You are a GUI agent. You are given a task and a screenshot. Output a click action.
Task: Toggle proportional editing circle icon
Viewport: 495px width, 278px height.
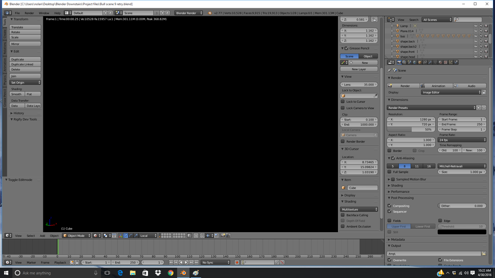196,236
